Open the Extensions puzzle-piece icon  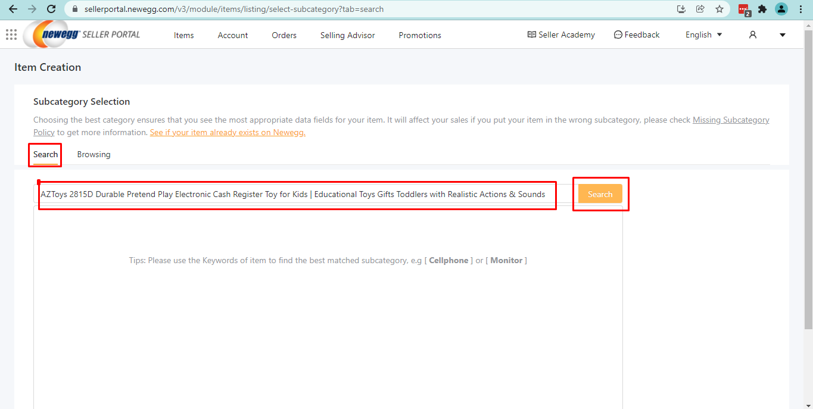coord(762,9)
